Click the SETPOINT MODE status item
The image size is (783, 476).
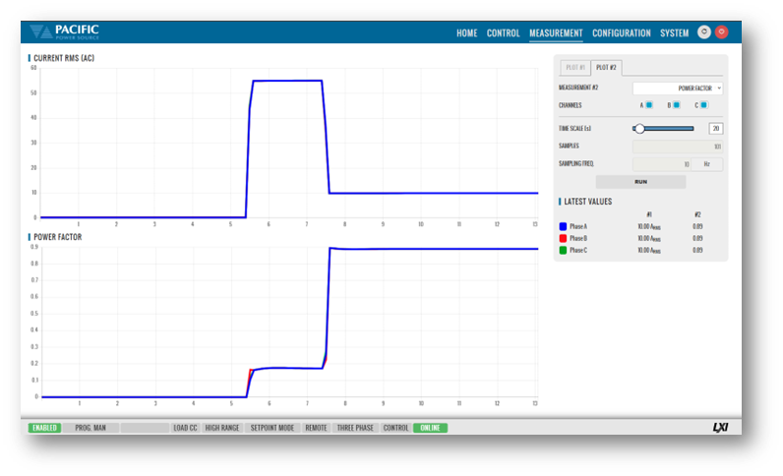pyautogui.click(x=272, y=428)
